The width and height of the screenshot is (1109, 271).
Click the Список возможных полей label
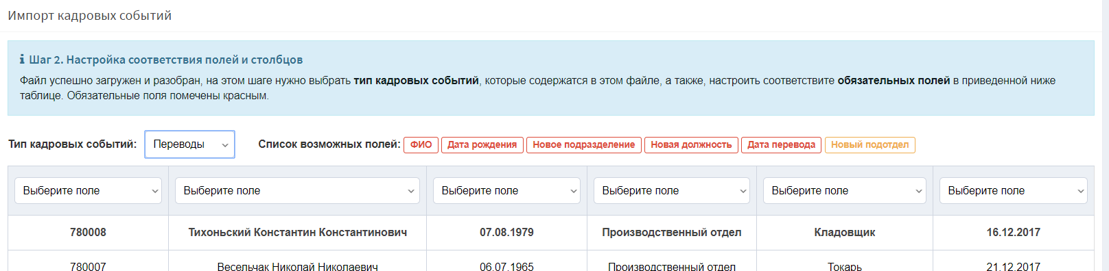coord(329,144)
